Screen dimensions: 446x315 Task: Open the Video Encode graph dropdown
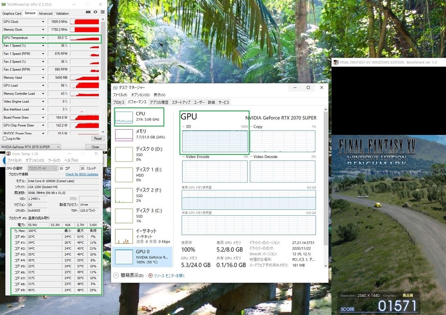coord(183,157)
